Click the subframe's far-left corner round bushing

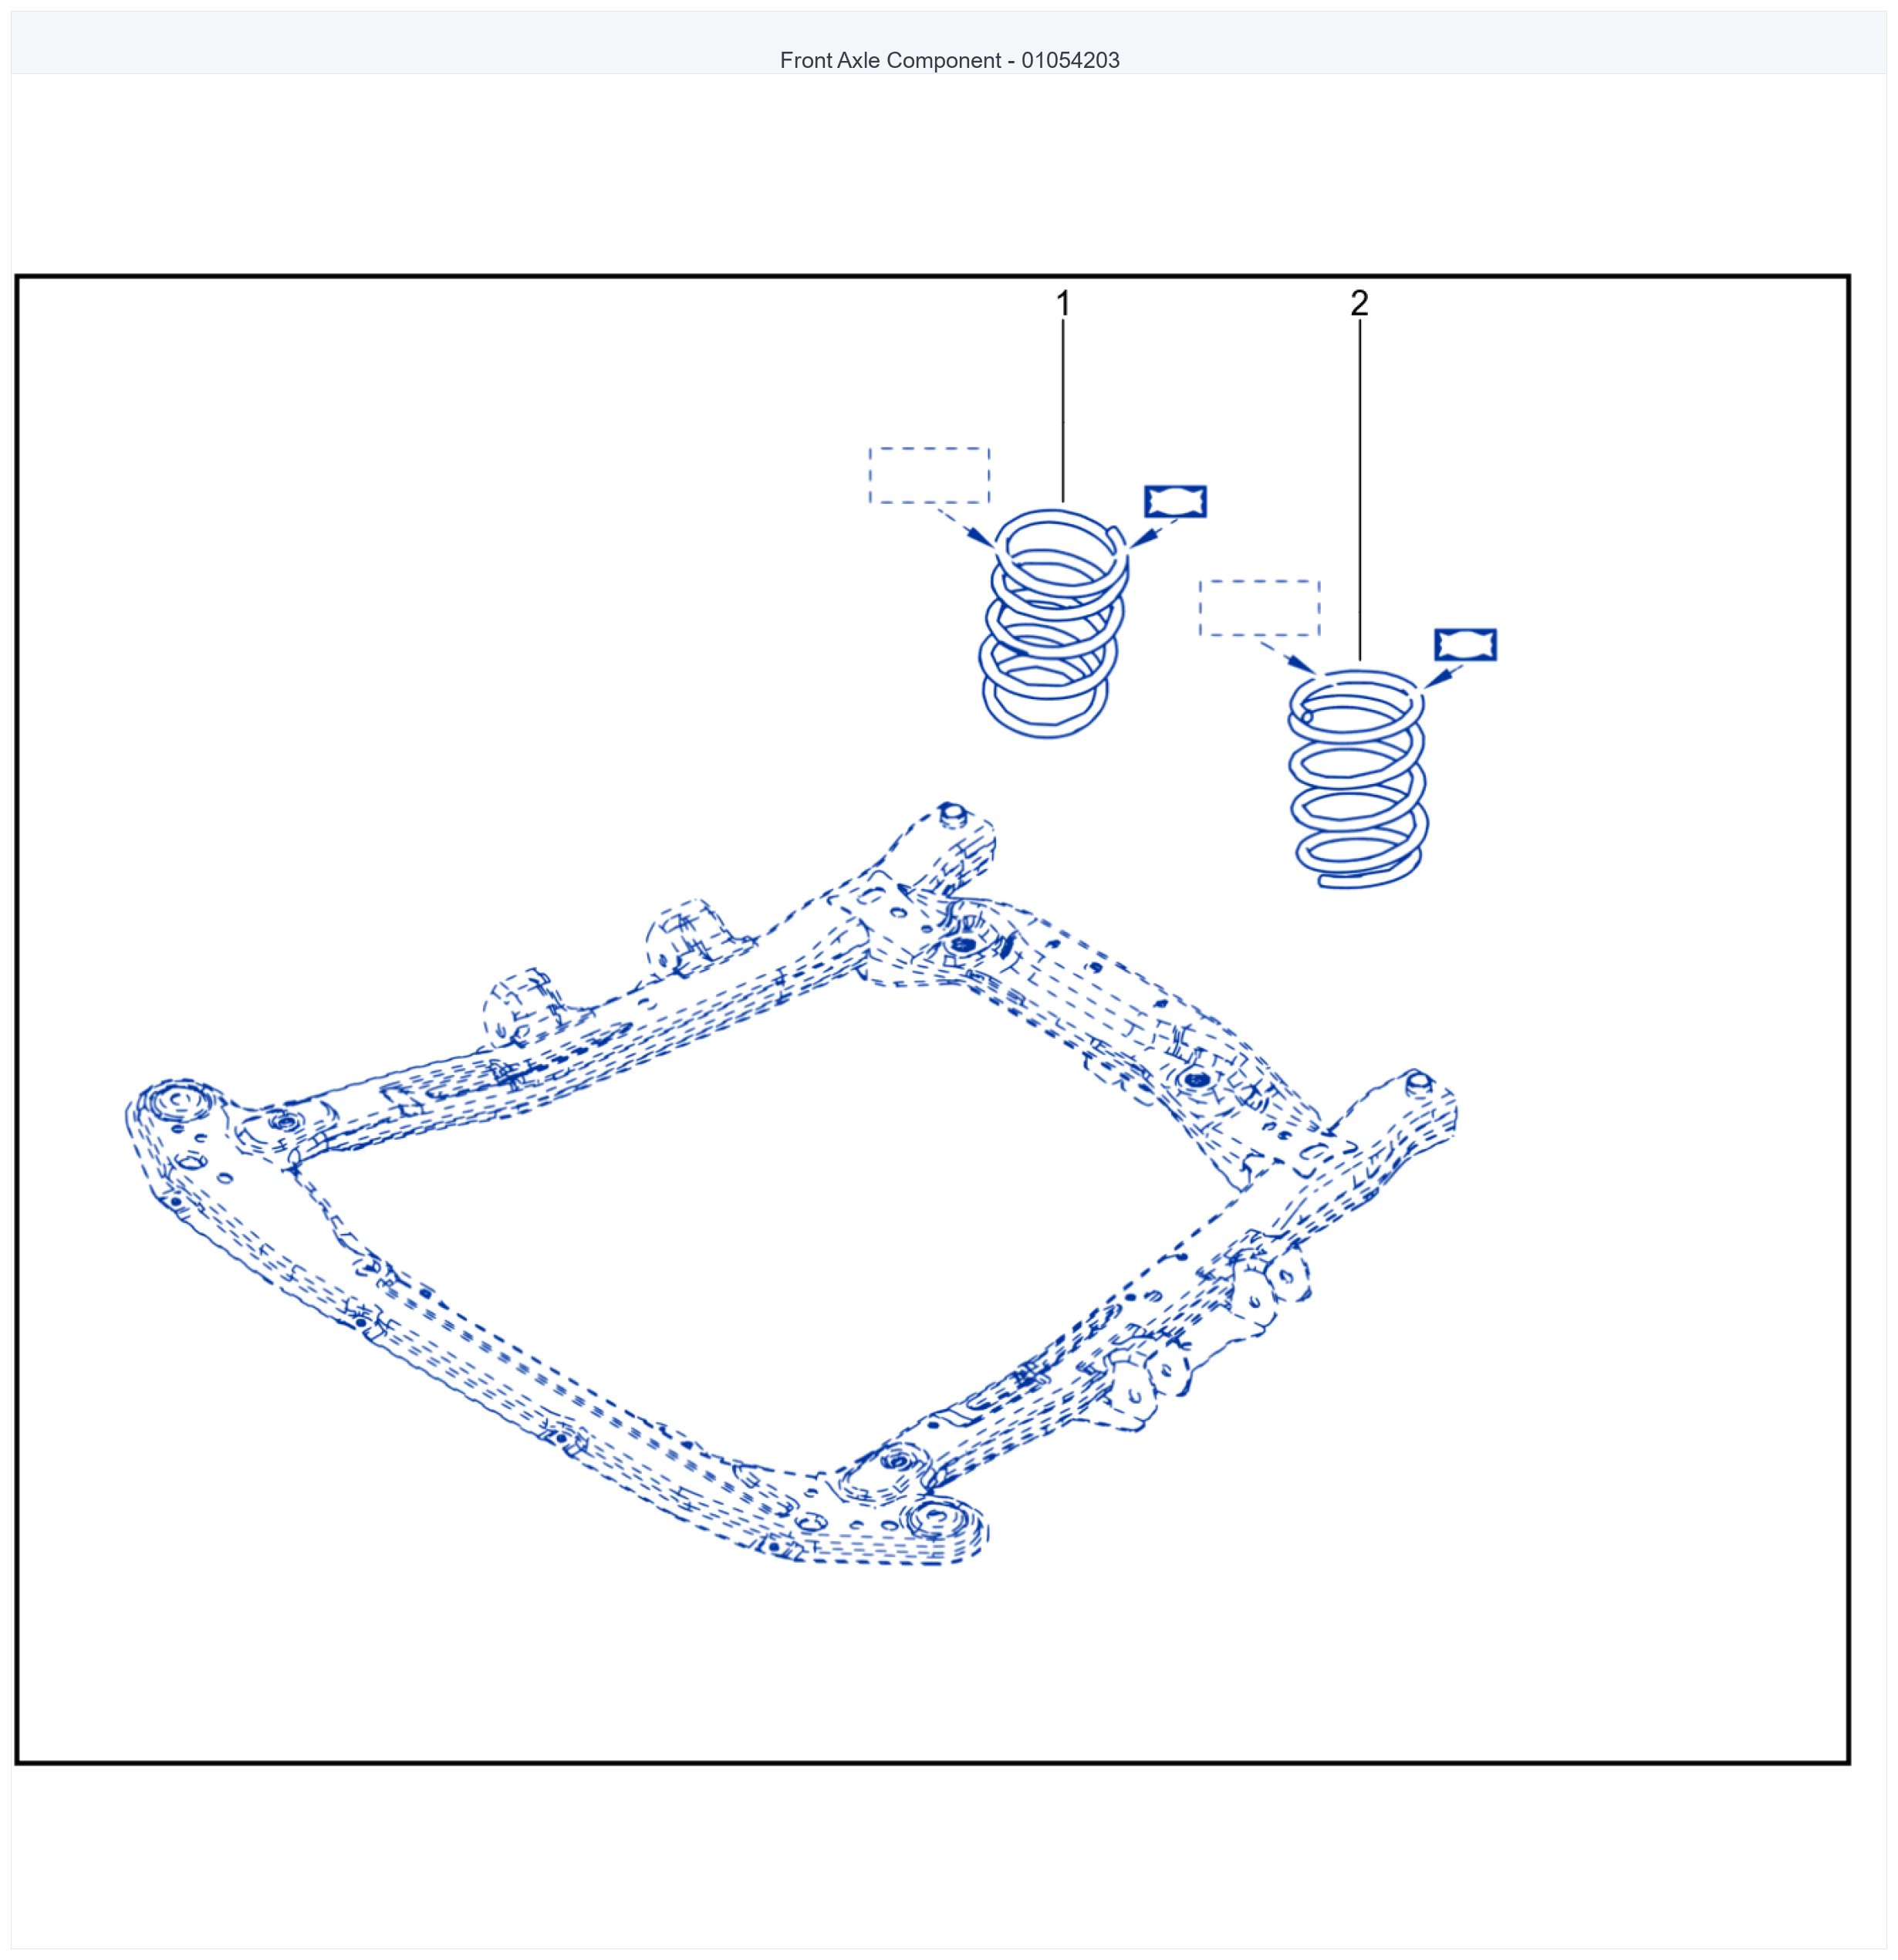coord(177,1103)
